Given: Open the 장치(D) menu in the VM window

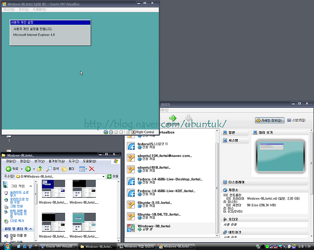Looking at the screenshot, I should point(24,10).
